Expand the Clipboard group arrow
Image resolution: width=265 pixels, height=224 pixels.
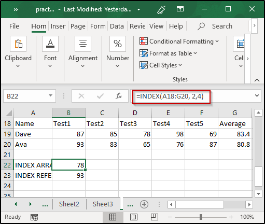click(18, 66)
